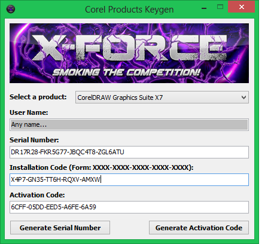Viewport: 280px width, 244px height.
Task: Click the X-Force banner image
Action: (129, 53)
